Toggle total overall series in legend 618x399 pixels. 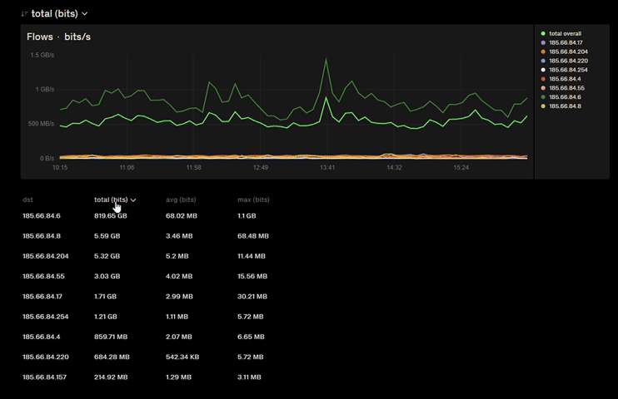(565, 34)
